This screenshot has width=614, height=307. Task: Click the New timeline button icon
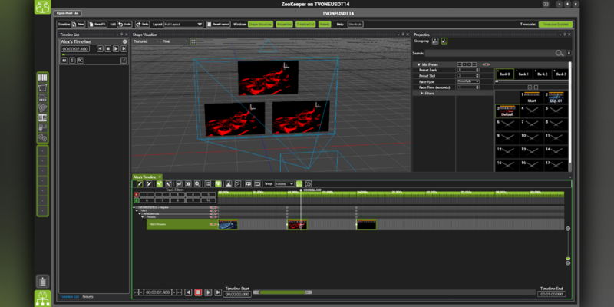tap(78, 25)
